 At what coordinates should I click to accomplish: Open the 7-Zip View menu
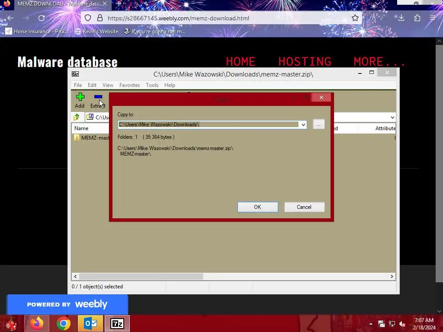pos(108,85)
